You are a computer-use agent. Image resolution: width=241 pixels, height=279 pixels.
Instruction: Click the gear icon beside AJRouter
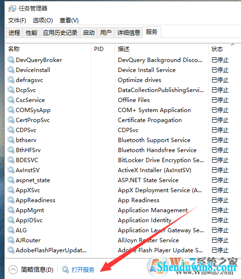click(x=11, y=240)
